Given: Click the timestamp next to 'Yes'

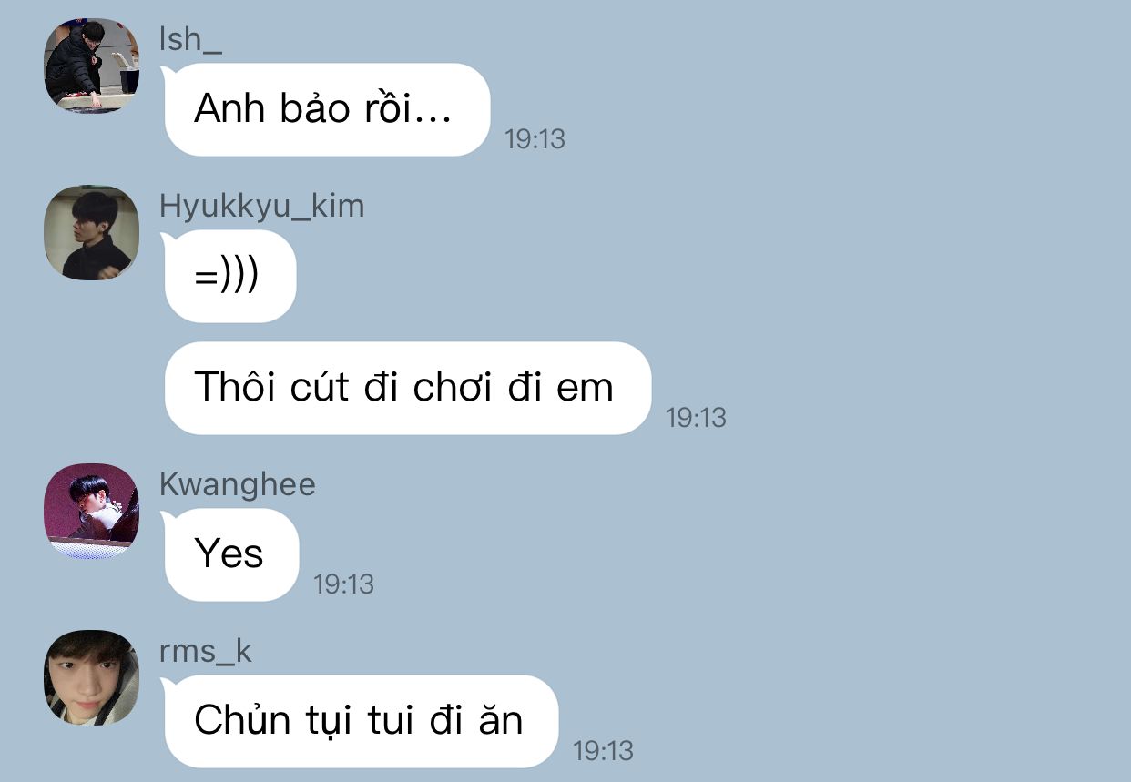Looking at the screenshot, I should (x=343, y=584).
